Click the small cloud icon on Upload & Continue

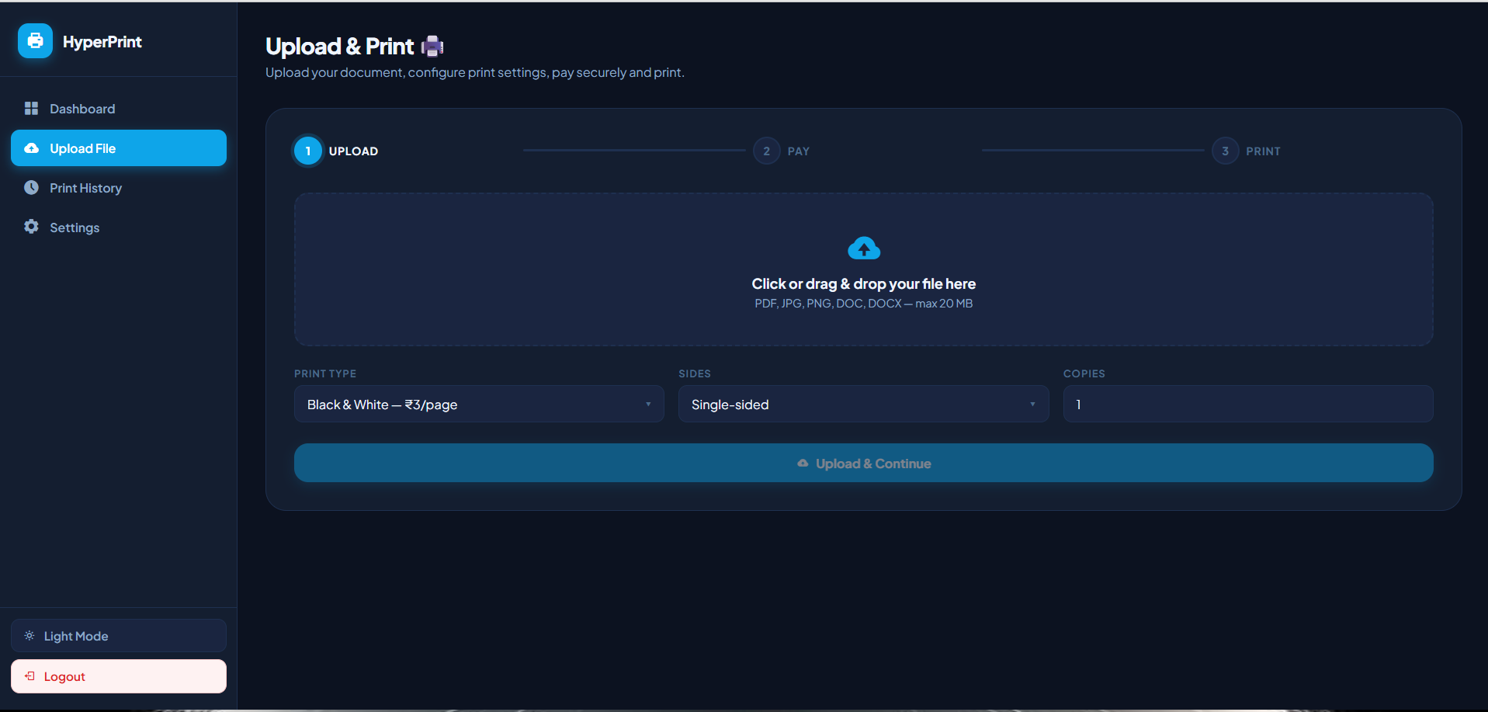click(803, 463)
